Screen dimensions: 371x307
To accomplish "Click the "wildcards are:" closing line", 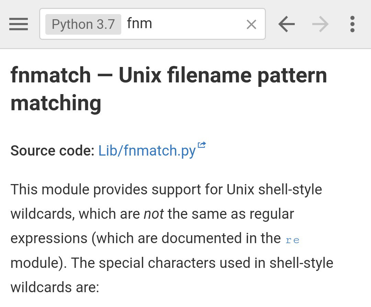I will point(55,287).
